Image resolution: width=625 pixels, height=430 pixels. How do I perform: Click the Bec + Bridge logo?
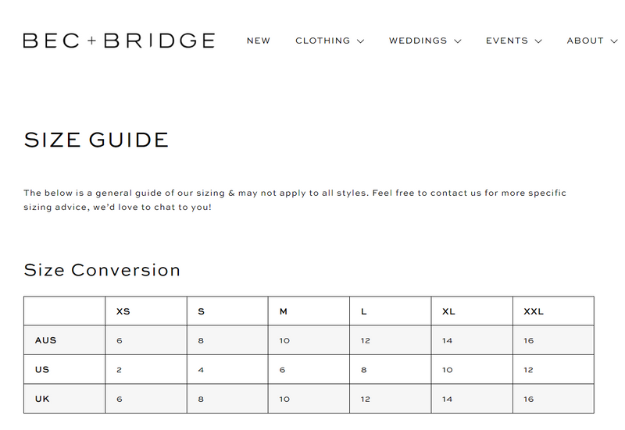point(119,41)
